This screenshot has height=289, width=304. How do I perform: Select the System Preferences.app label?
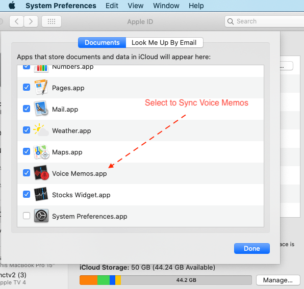90,216
